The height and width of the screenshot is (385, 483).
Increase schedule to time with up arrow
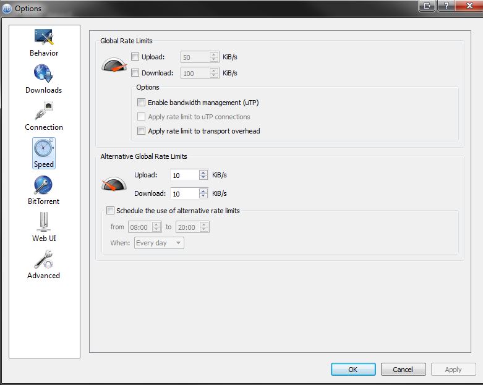tap(204, 225)
